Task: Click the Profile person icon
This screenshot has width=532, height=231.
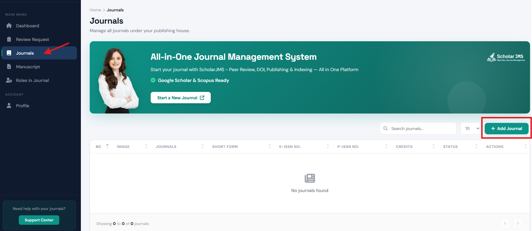Action: 9,106
